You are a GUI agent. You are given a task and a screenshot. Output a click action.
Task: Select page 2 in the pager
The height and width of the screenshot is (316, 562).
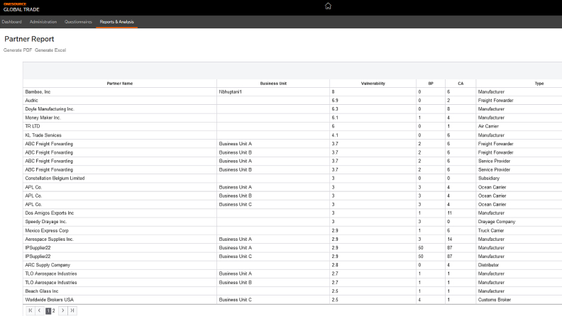click(x=54, y=310)
